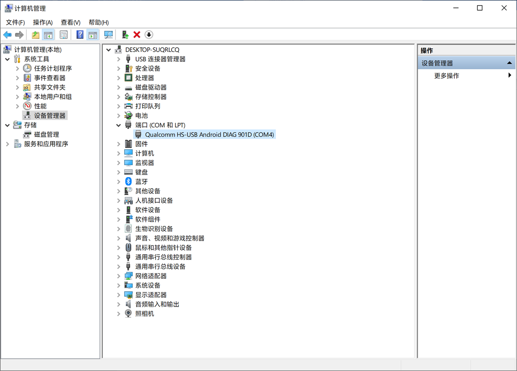Click the blue Back arrow in toolbar
The image size is (517, 371).
(x=7, y=35)
